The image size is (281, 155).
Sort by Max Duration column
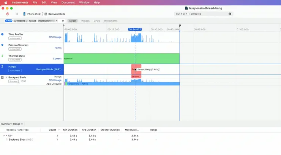[x=132, y=130]
